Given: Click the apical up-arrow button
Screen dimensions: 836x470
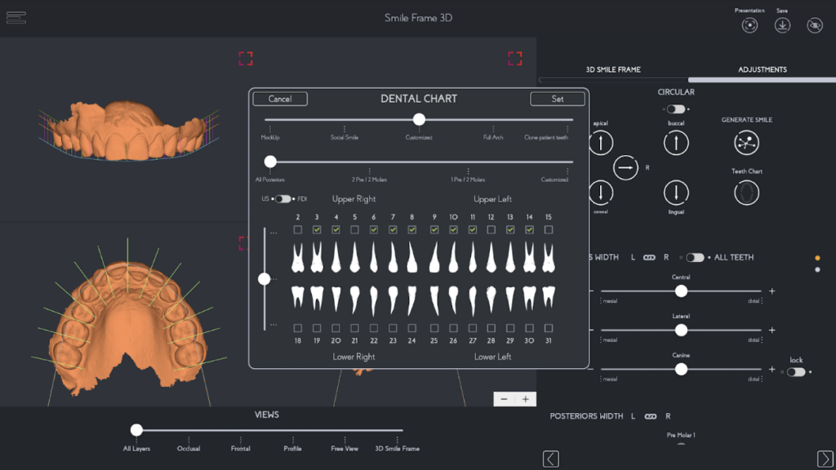Looking at the screenshot, I should coord(601,144).
